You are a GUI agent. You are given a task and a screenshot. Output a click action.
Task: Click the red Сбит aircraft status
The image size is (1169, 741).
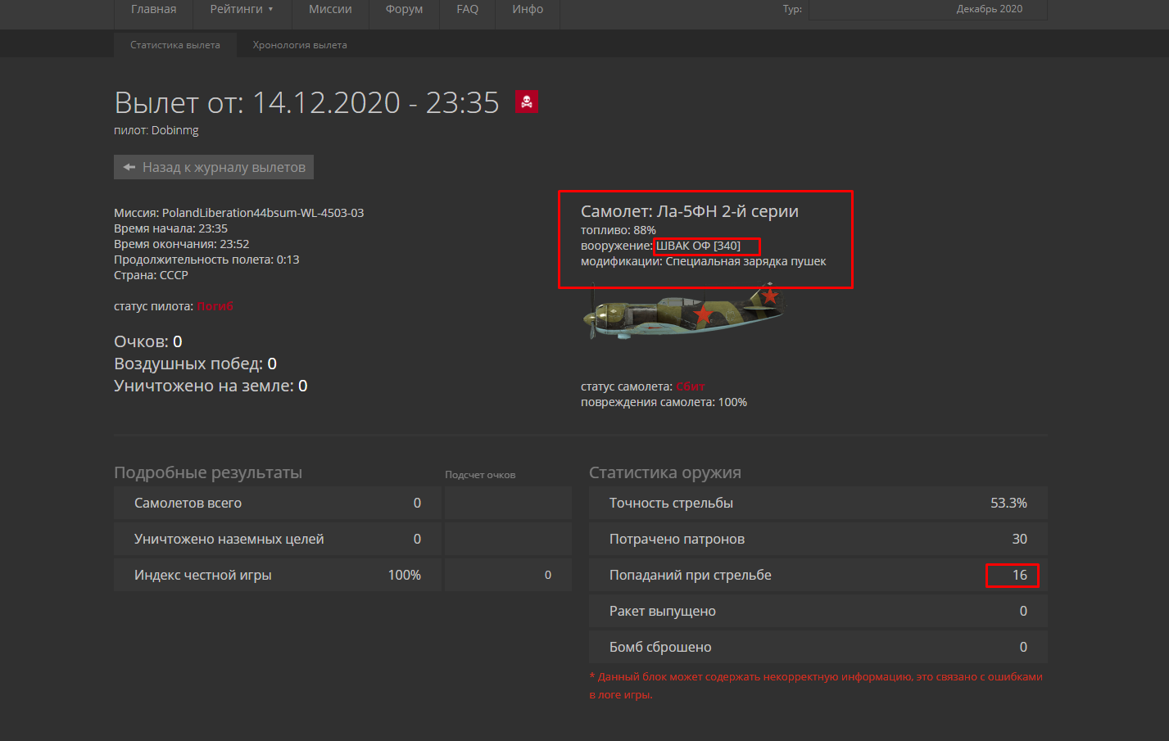691,386
